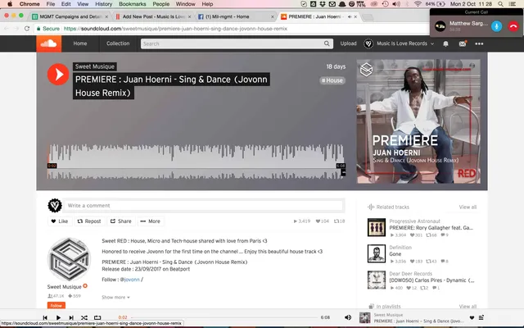The width and height of the screenshot is (524, 328).
Task: Click the Music Is Love Records avatar
Action: (368, 43)
